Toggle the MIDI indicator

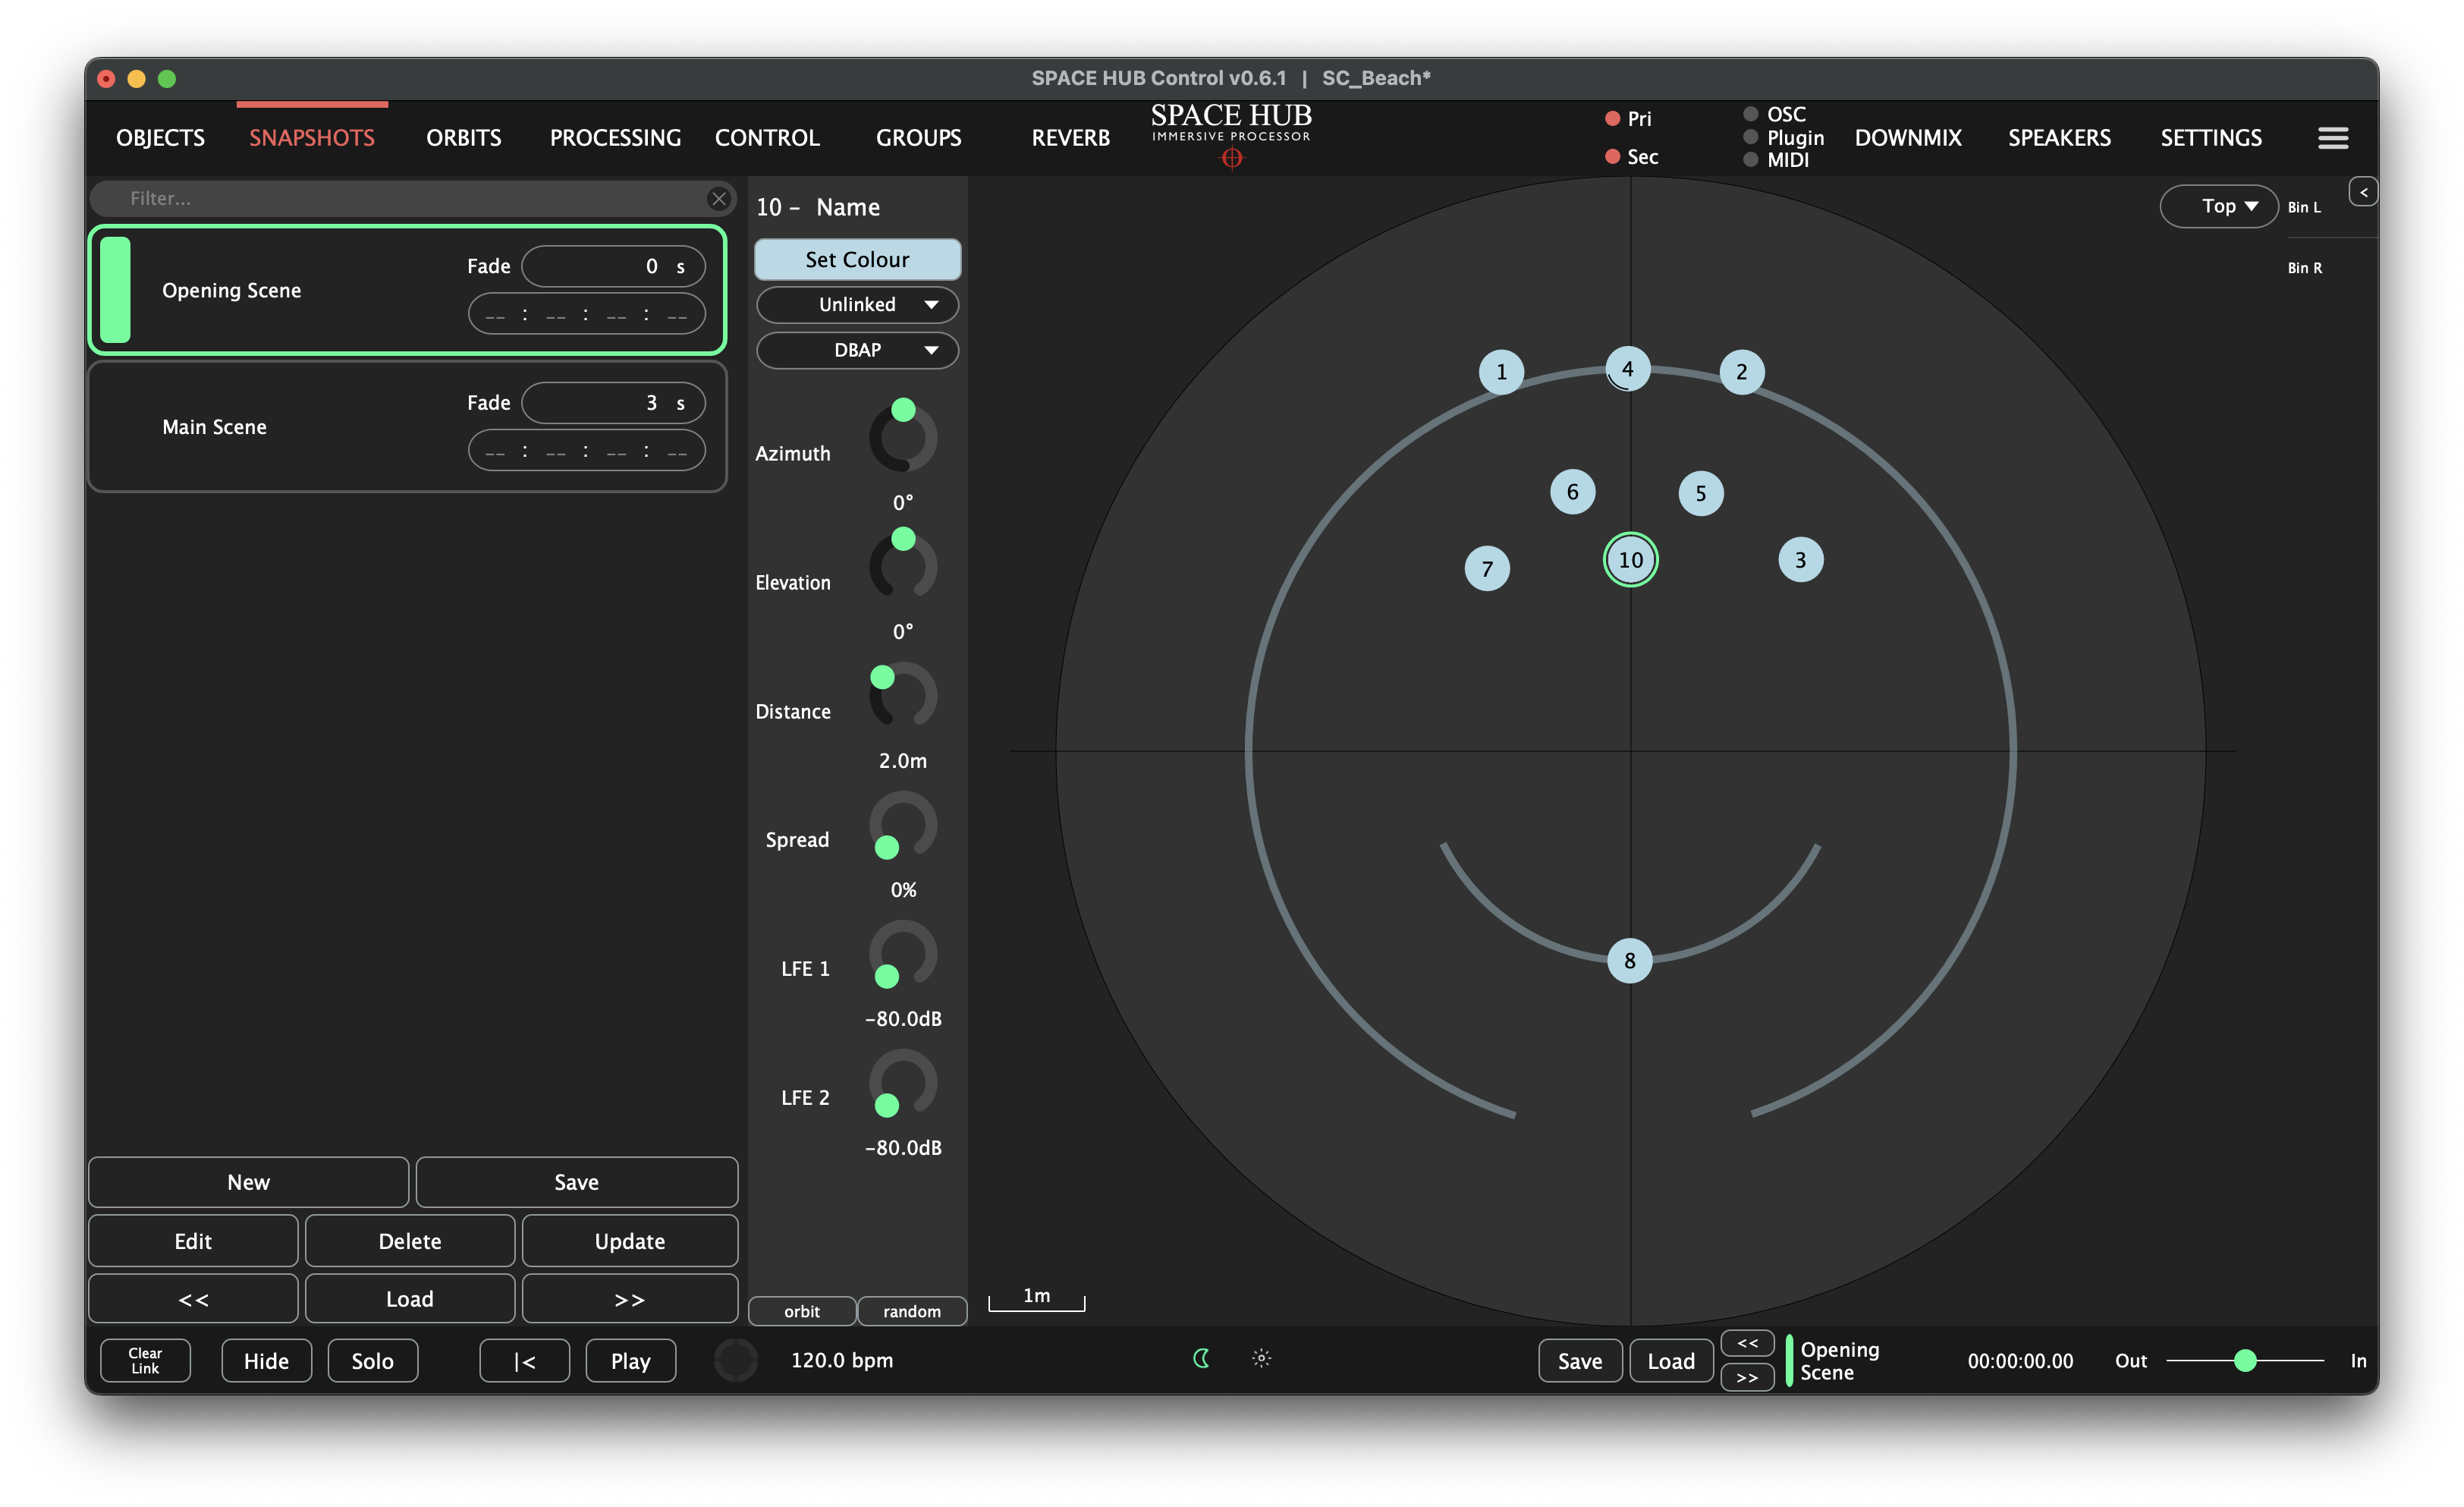click(x=1750, y=160)
